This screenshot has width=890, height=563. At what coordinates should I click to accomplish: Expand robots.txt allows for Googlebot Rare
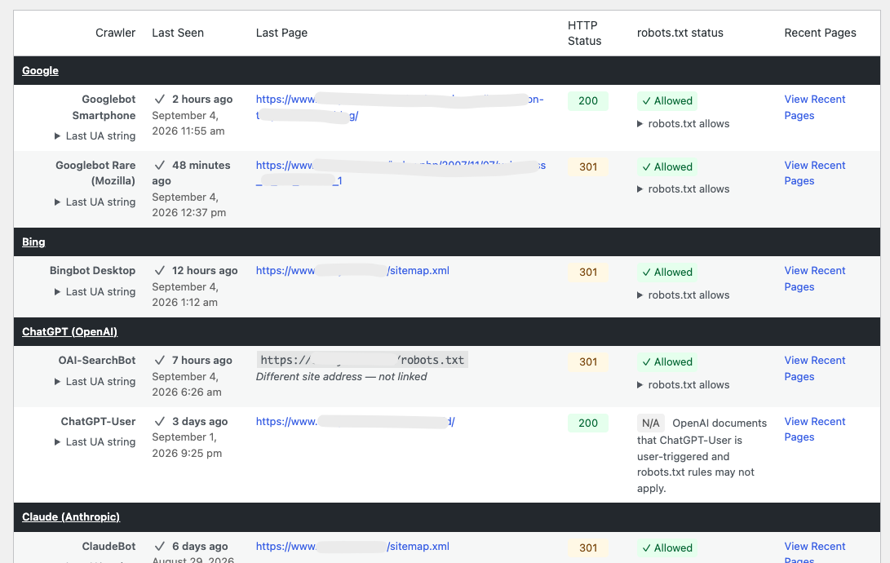pyautogui.click(x=683, y=189)
